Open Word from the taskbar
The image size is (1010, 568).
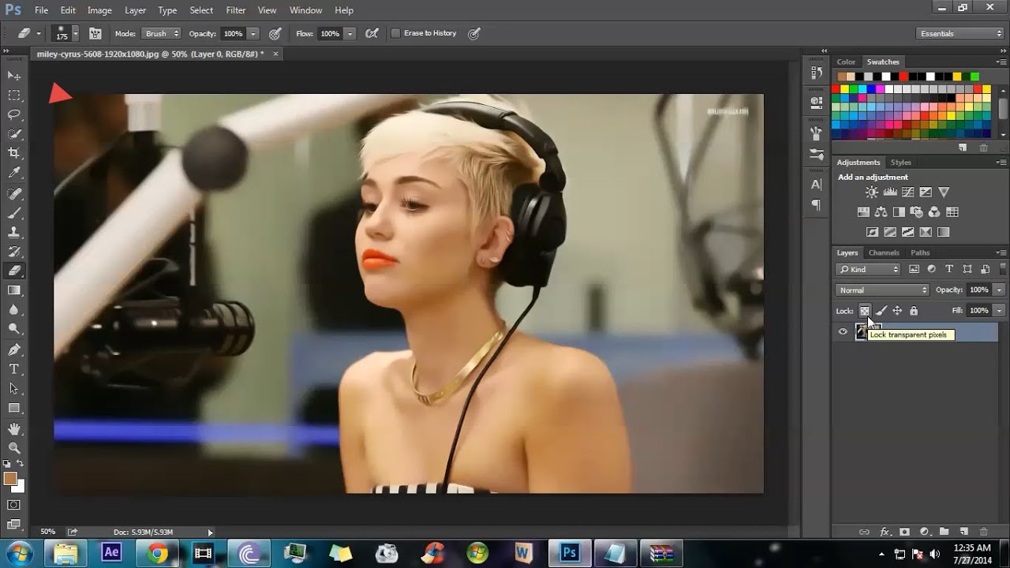(523, 553)
